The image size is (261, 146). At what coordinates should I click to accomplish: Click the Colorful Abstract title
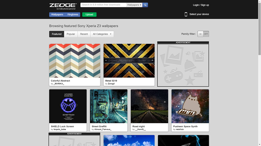[60, 81]
